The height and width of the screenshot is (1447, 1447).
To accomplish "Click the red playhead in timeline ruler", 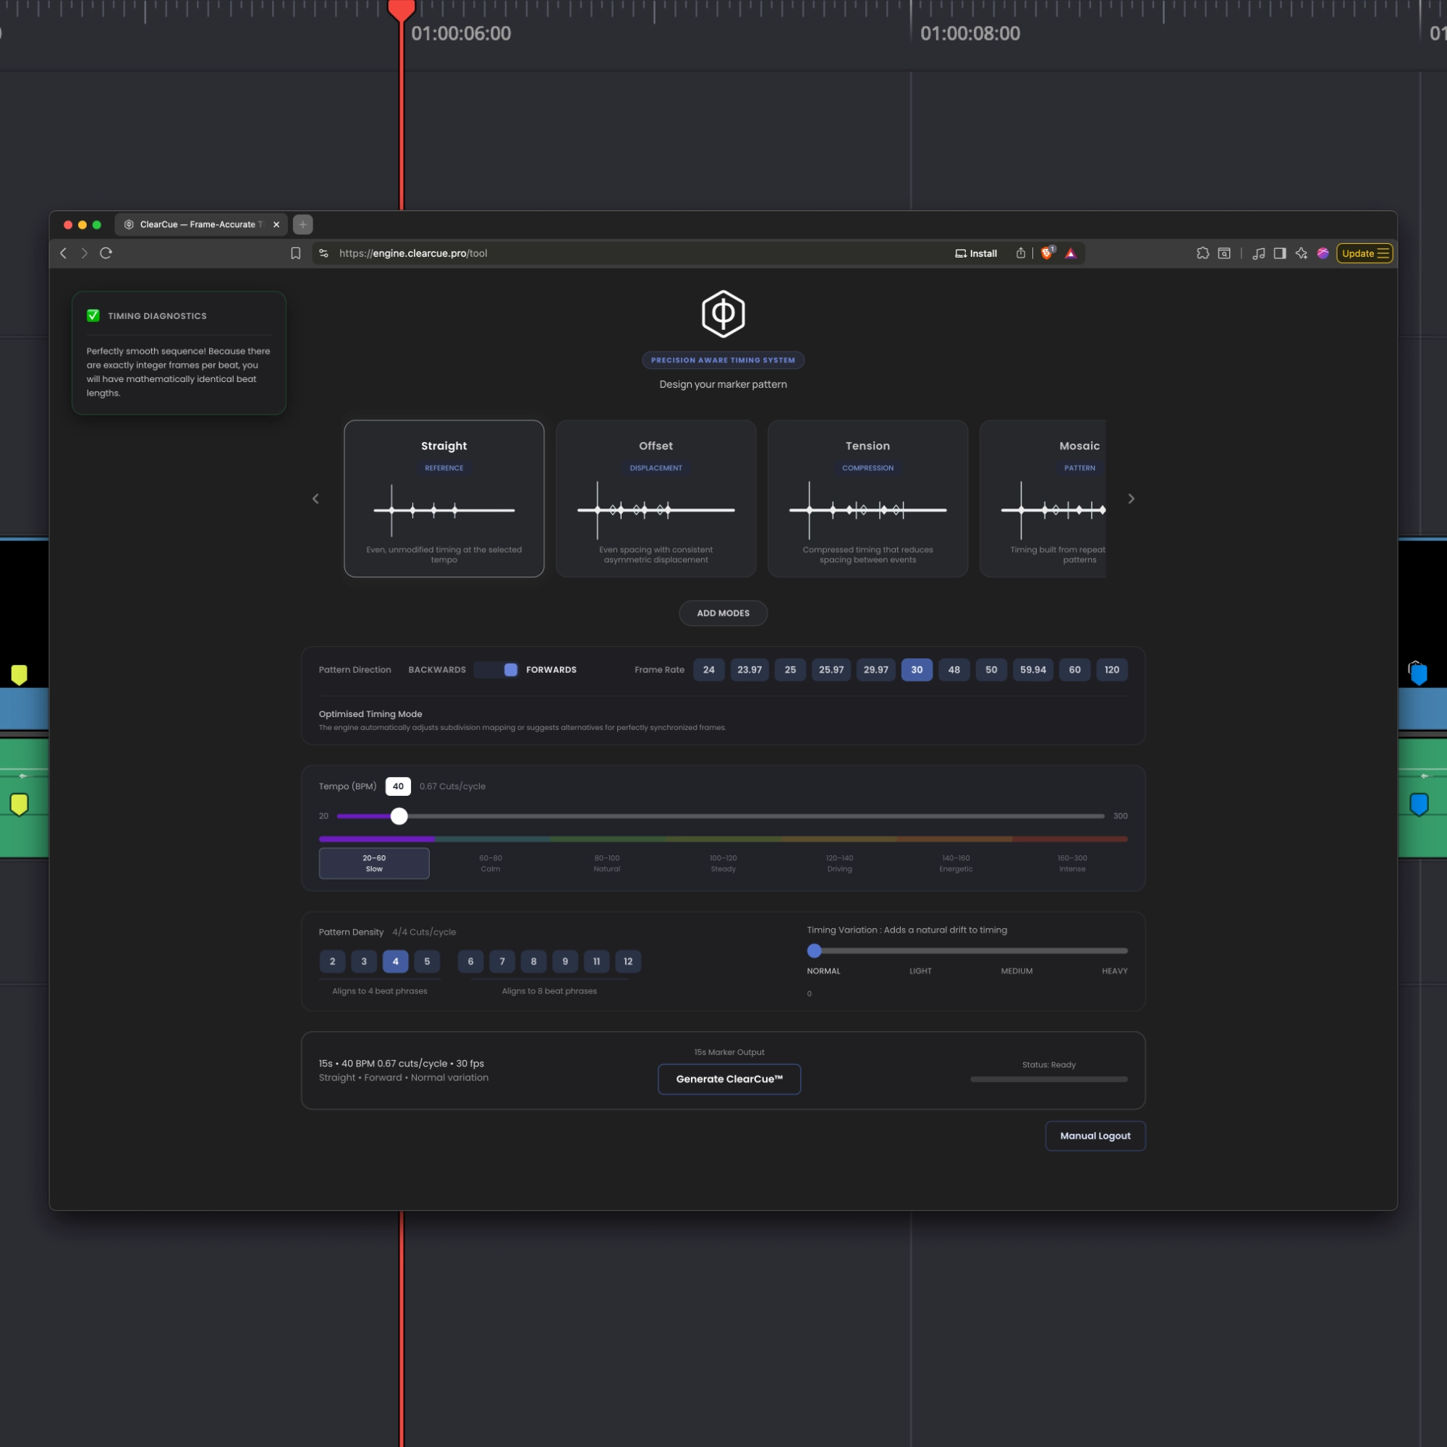I will point(402,9).
